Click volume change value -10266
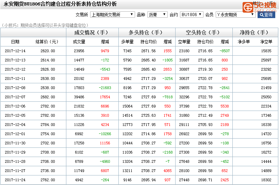The width and height of the screenshot is (279, 185). [105, 134]
